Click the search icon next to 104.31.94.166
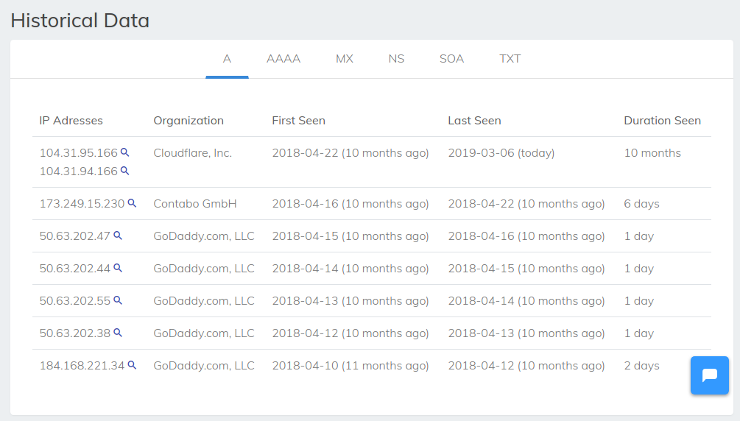Image resolution: width=740 pixels, height=421 pixels. (125, 171)
